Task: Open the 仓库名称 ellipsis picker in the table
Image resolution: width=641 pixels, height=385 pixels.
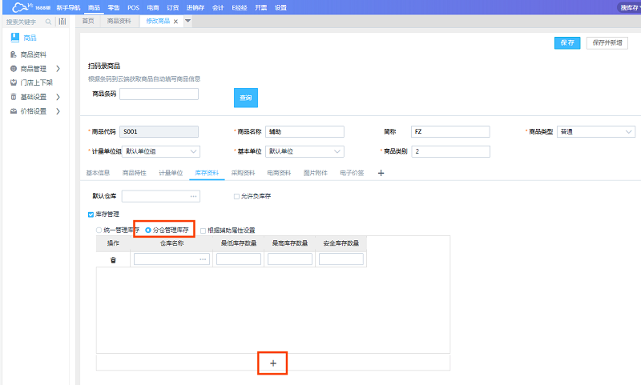Action: (203, 259)
